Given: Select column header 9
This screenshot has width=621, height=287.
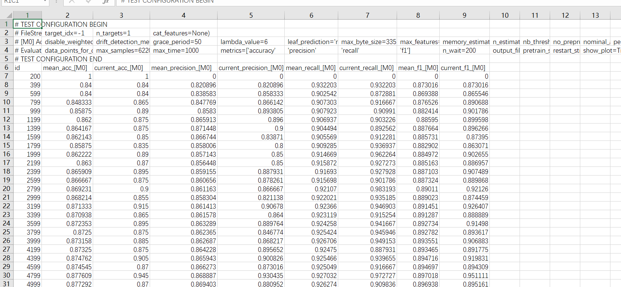Looking at the screenshot, I should tap(464, 15).
